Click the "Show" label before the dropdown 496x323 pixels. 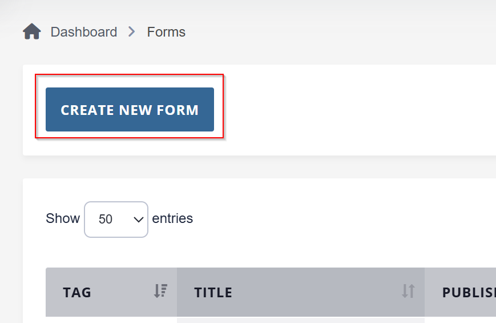pos(63,218)
